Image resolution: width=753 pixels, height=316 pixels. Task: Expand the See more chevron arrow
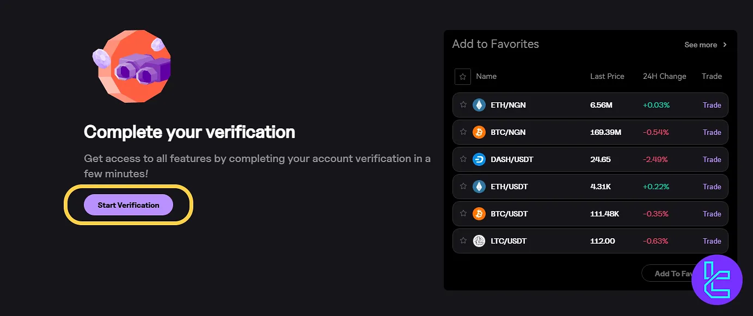[725, 45]
